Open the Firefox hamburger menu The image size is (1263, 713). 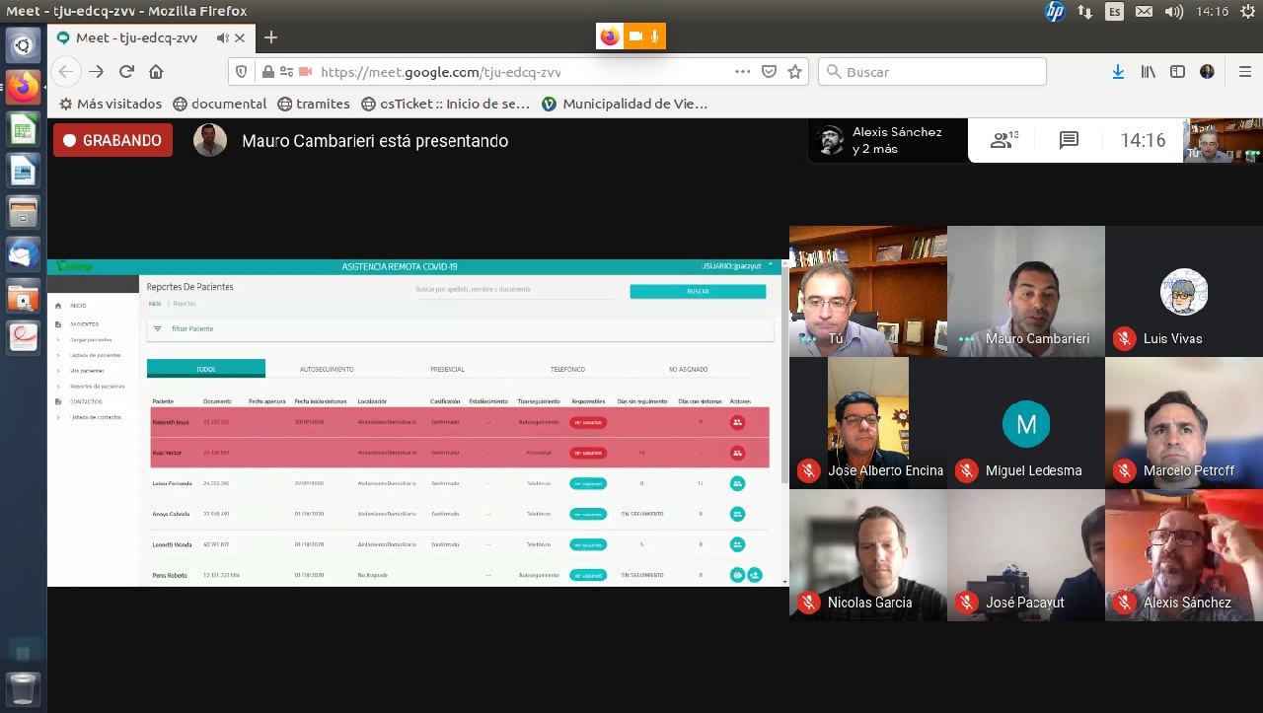pyautogui.click(x=1244, y=71)
